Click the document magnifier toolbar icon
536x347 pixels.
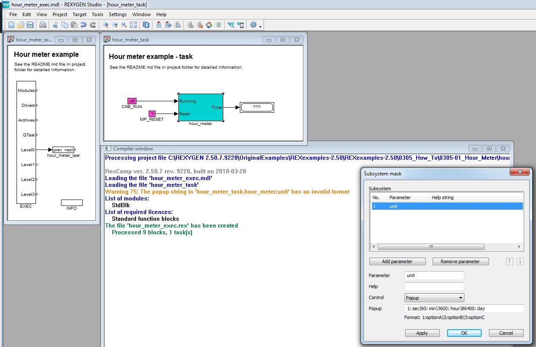[178, 25]
